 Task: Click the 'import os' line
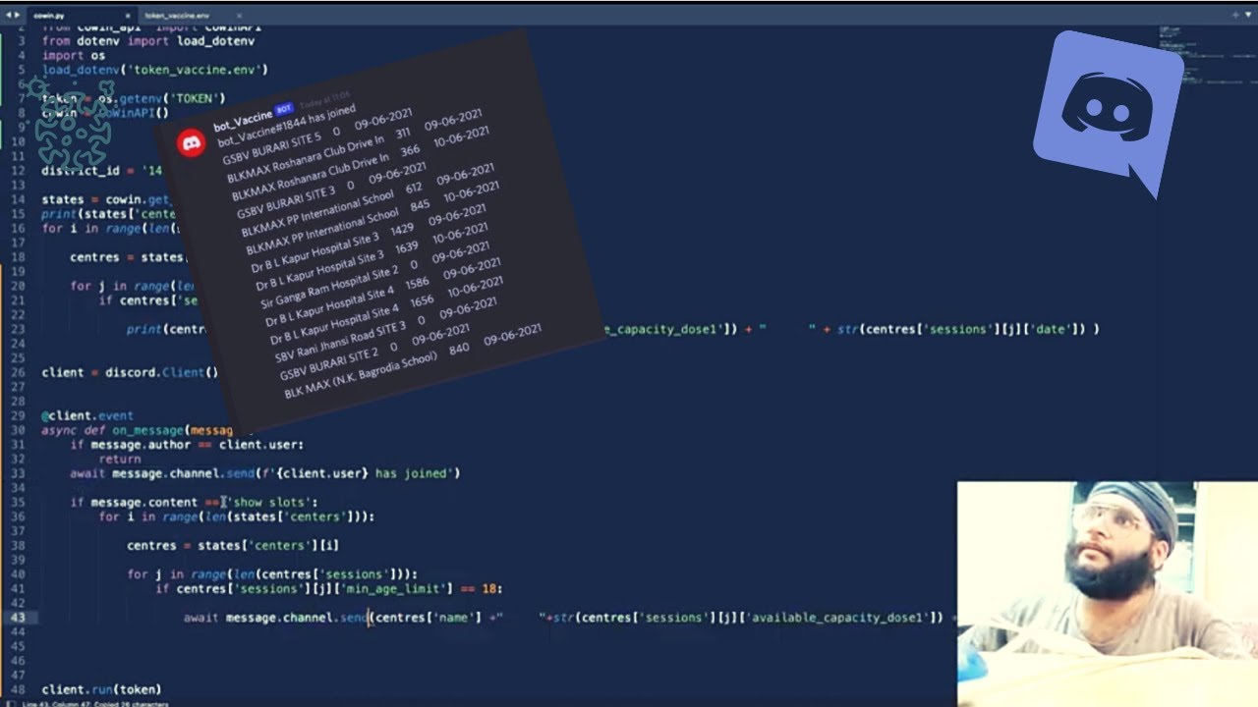73,55
